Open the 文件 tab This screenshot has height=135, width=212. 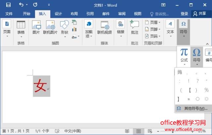pyautogui.click(x=9, y=14)
